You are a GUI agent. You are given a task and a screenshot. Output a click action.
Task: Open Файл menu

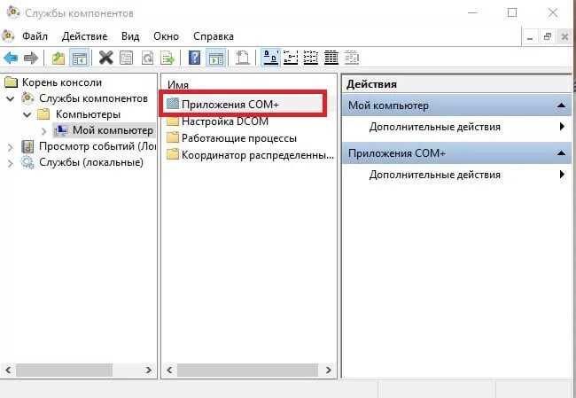click(x=35, y=36)
